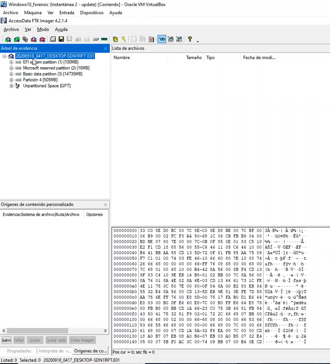Sort file list by Nombre column

coord(139,58)
